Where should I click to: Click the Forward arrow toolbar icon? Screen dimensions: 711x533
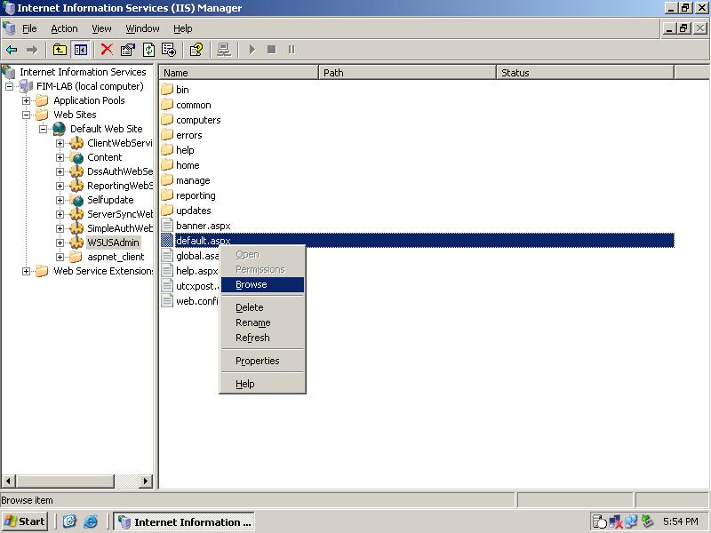coord(32,50)
